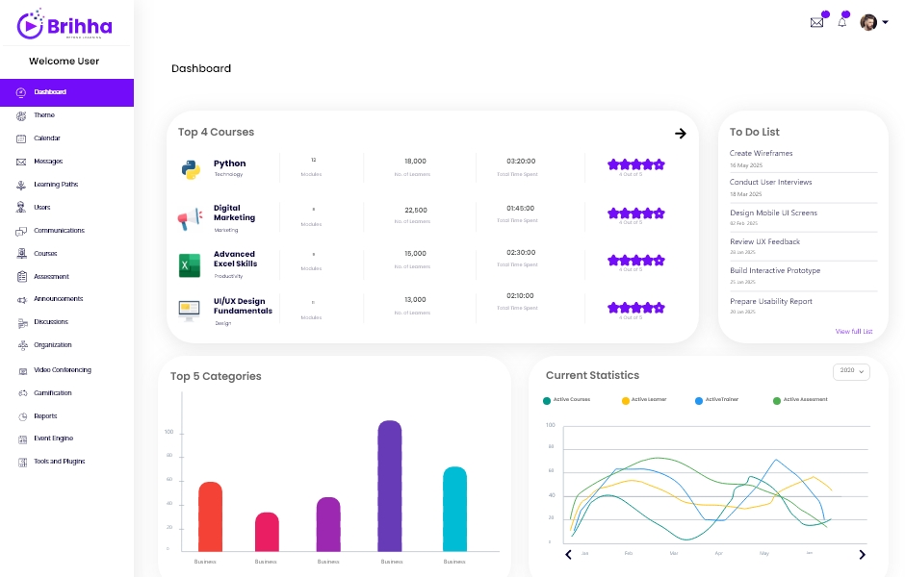Open Top 4 Courses via the arrow
The image size is (905, 577).
pos(680,134)
